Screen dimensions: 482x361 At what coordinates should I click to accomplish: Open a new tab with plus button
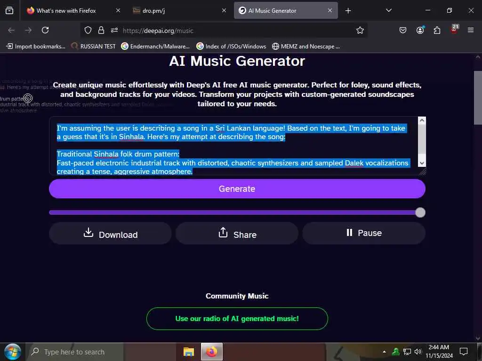(348, 11)
